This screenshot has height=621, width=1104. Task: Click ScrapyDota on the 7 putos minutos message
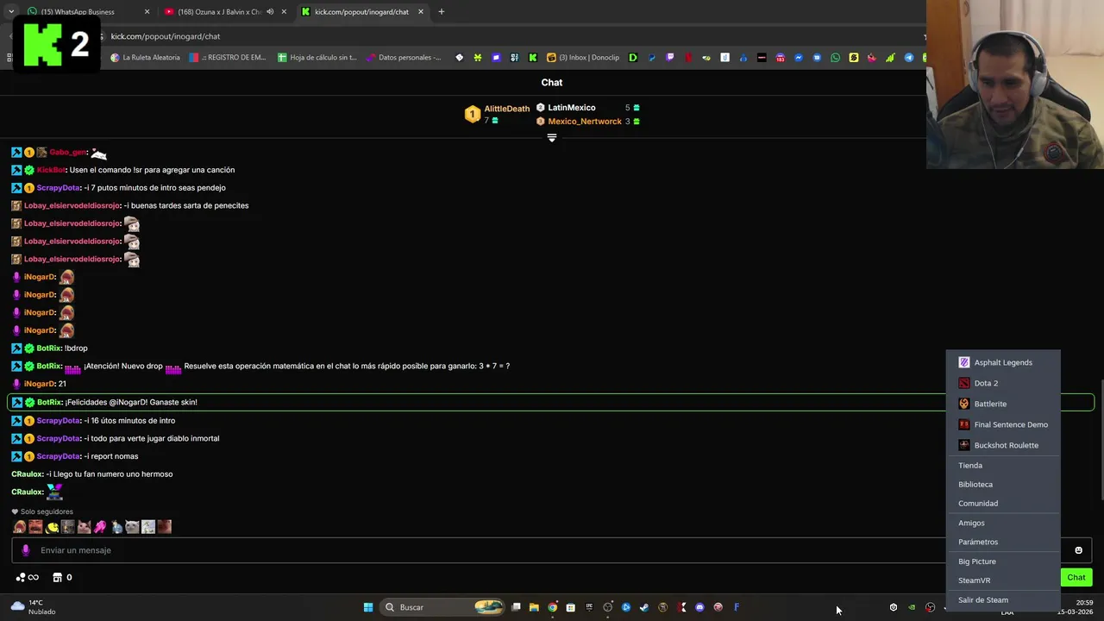59,188
